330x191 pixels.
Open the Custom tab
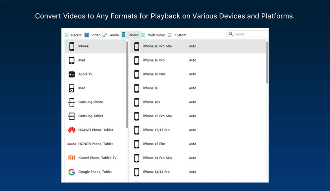click(177, 35)
